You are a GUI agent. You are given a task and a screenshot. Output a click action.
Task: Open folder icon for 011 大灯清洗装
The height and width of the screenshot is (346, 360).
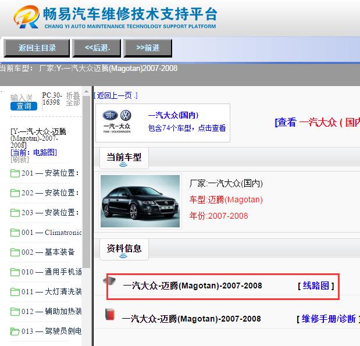click(15, 292)
